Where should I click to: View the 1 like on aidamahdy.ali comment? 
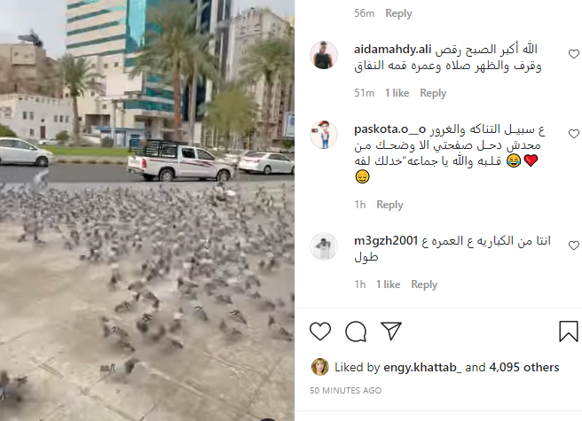tap(397, 93)
